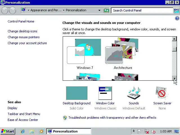Screen dimensions: 180x135
Task: Click the Personalization title bar icon
Action: [x=3, y=3]
